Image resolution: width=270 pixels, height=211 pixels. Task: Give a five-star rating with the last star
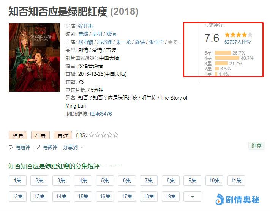(116, 135)
